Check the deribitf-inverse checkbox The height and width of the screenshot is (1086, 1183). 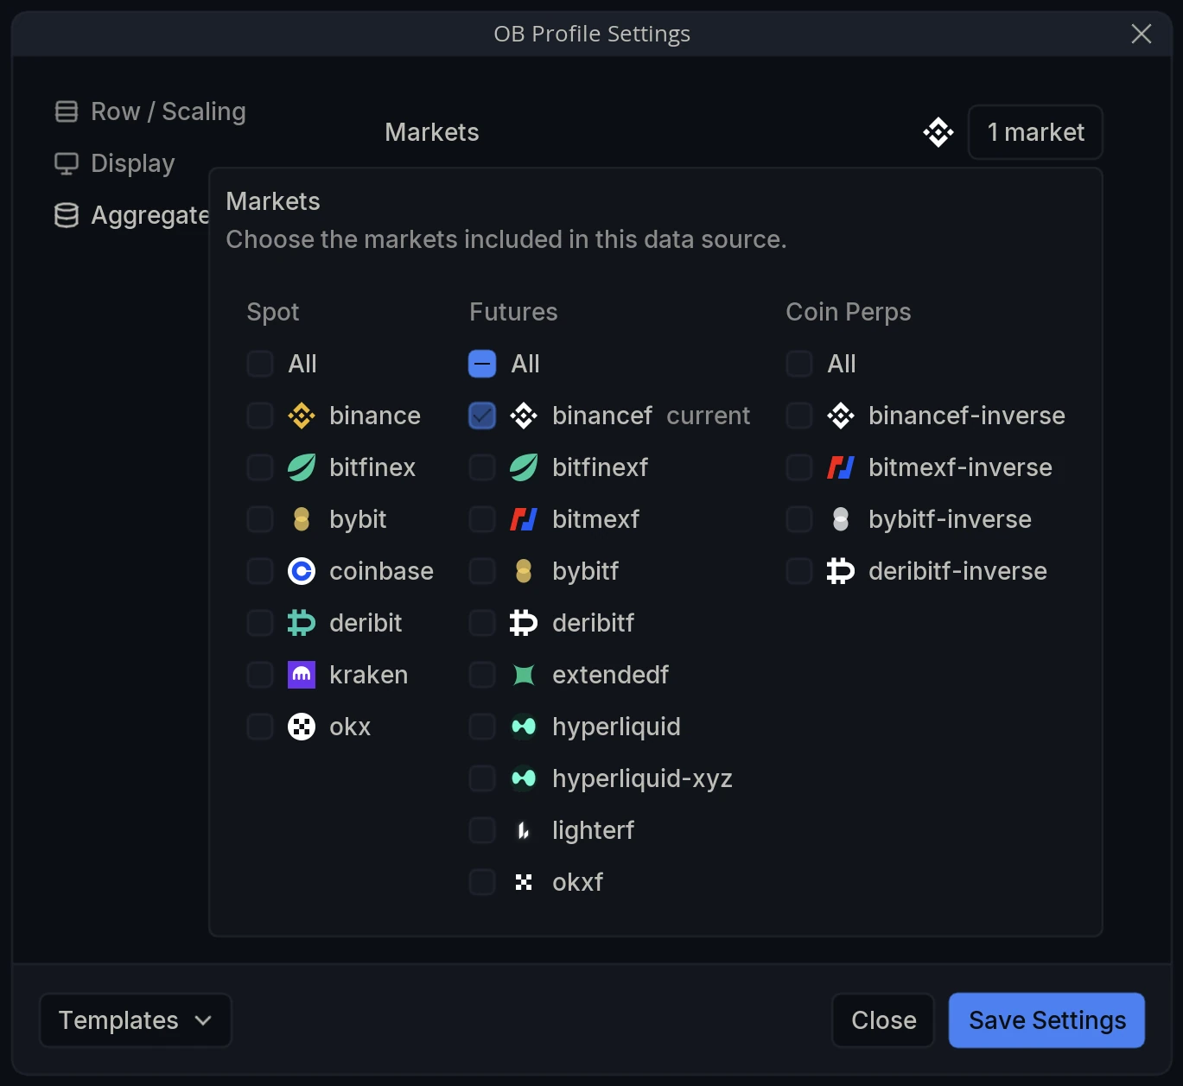[799, 571]
